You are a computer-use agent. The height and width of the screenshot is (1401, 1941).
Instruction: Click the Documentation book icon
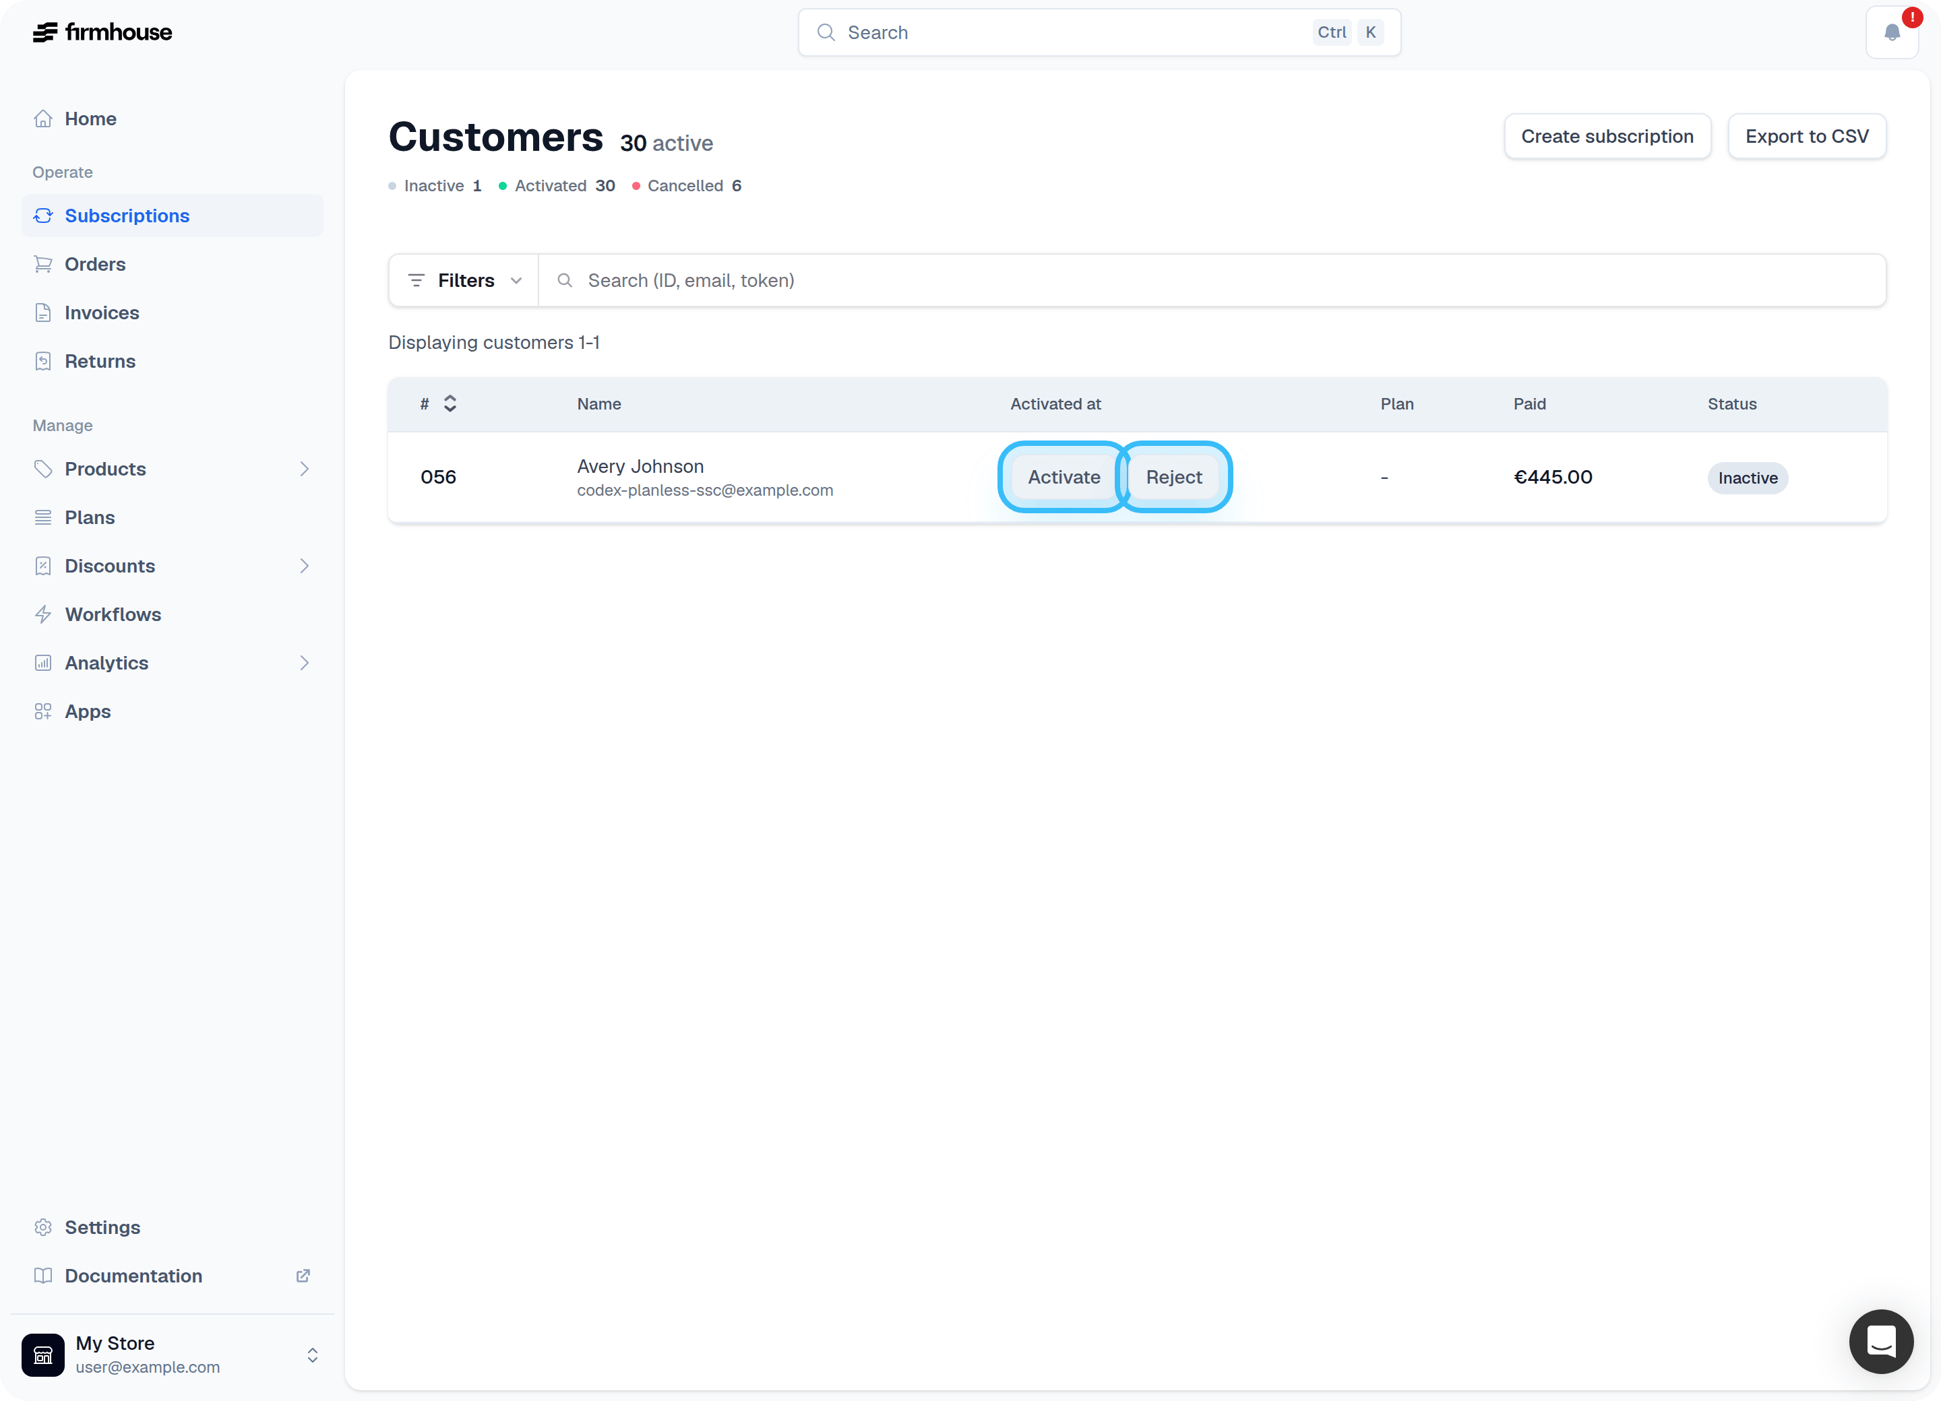(x=42, y=1276)
